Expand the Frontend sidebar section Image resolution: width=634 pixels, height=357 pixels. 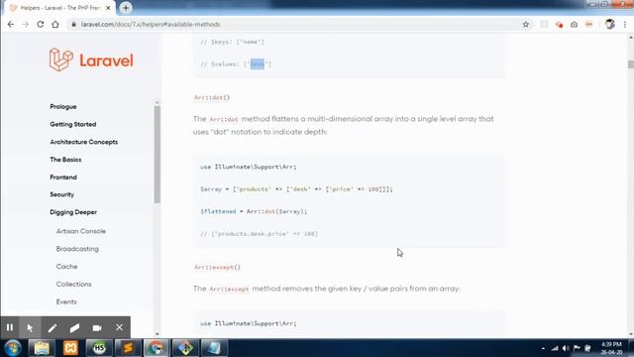63,177
